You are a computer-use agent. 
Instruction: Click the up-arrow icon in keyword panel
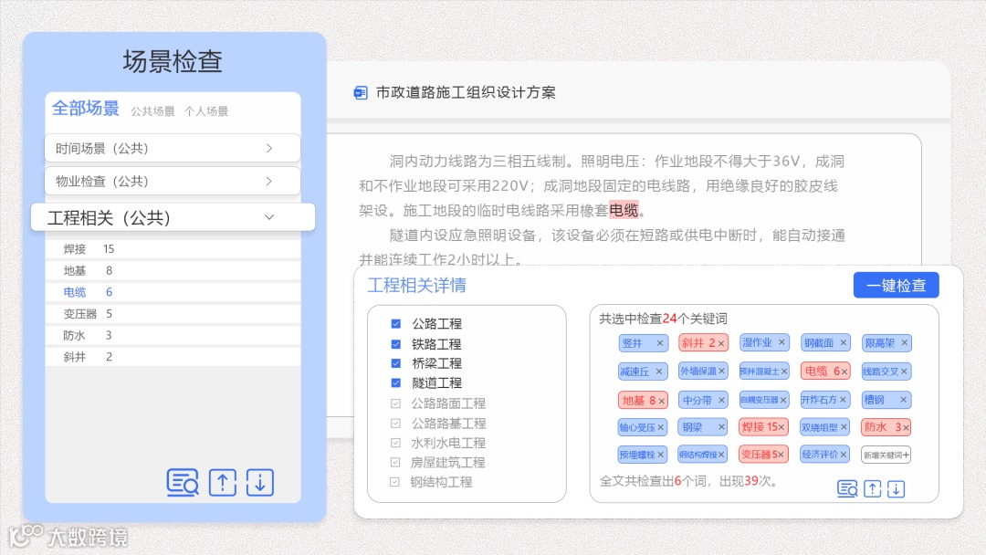872,488
